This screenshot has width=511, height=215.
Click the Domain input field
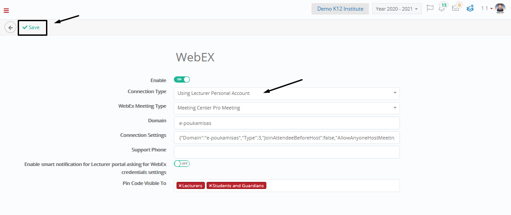click(287, 123)
